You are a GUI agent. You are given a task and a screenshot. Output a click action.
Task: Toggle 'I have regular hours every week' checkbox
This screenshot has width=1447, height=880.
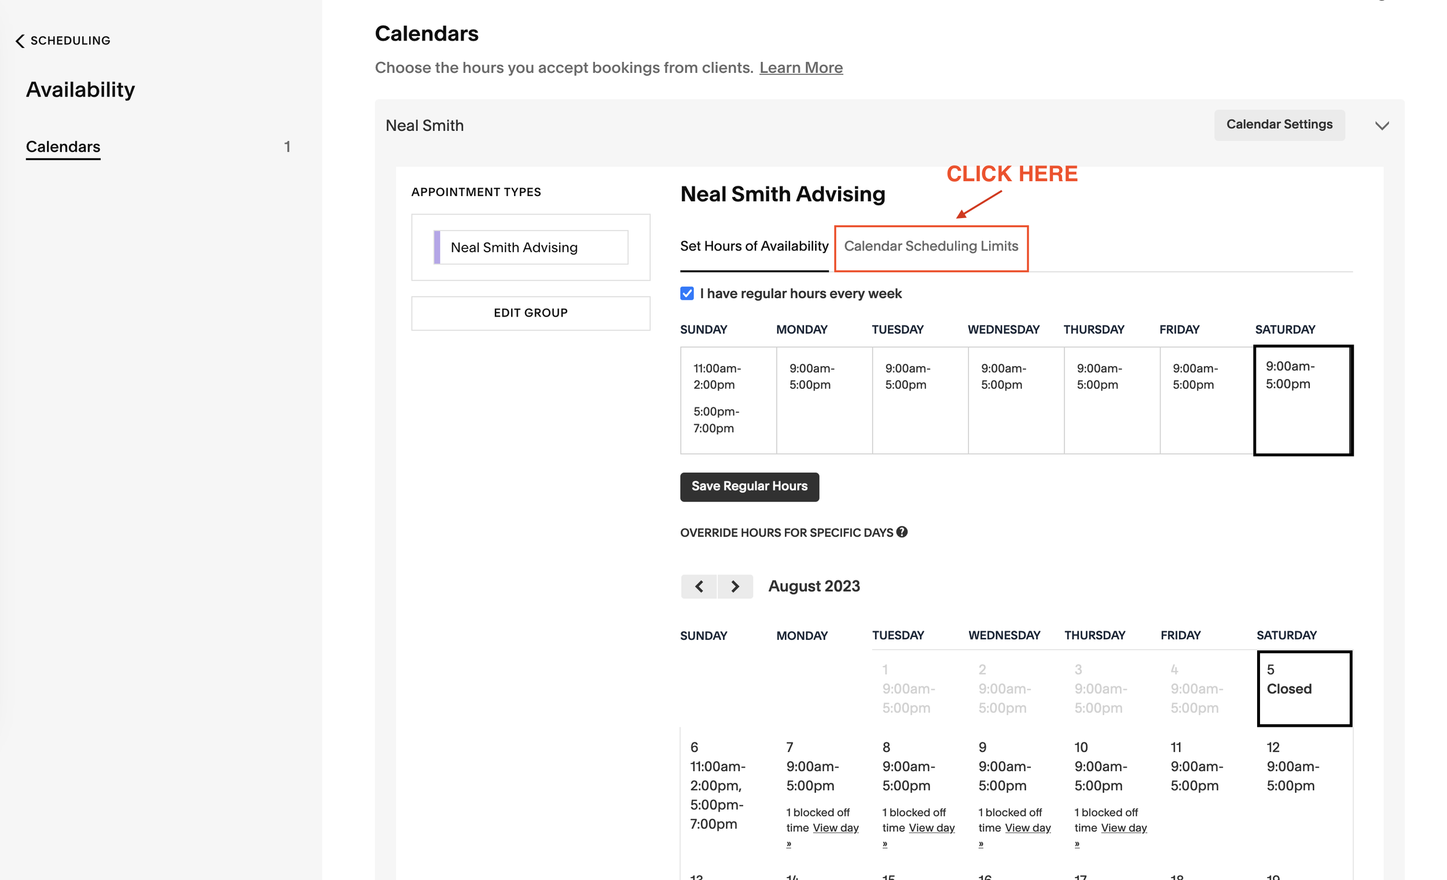[x=687, y=293]
